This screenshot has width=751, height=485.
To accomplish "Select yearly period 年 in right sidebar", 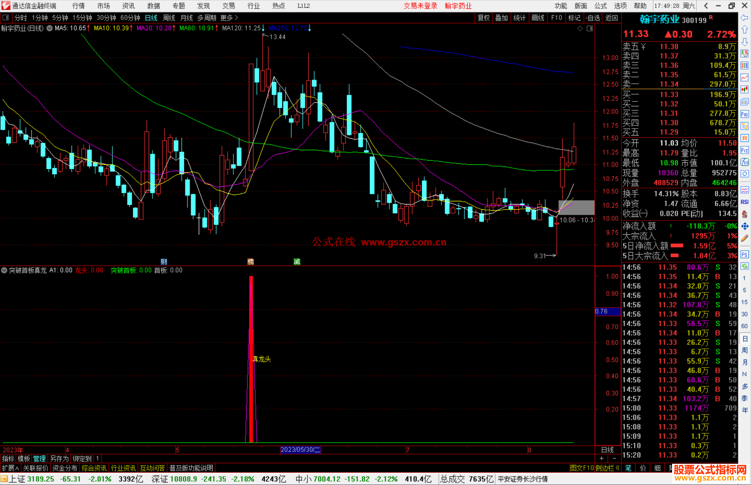I will tap(744, 410).
